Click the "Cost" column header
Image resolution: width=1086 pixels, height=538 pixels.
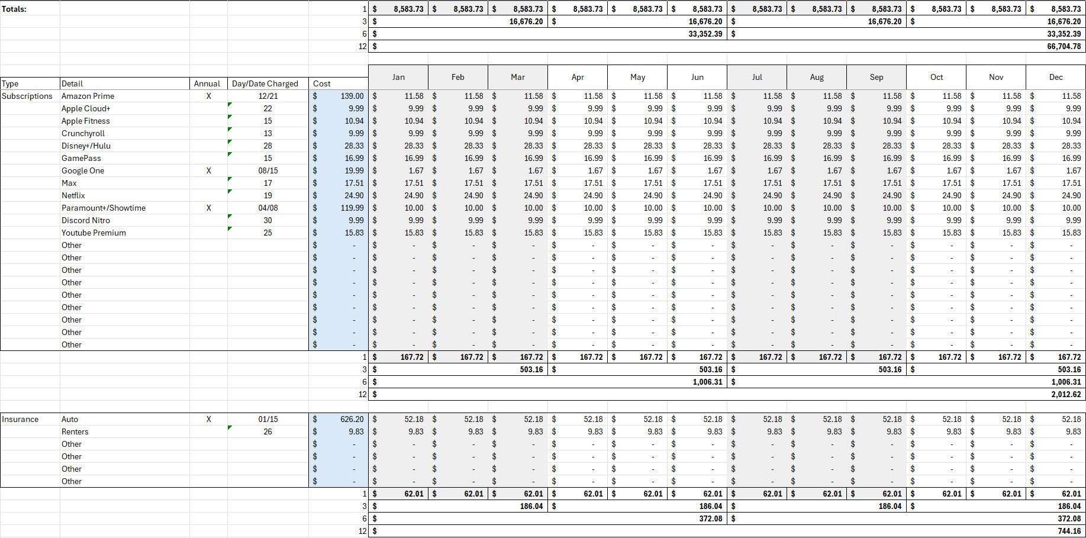click(338, 83)
